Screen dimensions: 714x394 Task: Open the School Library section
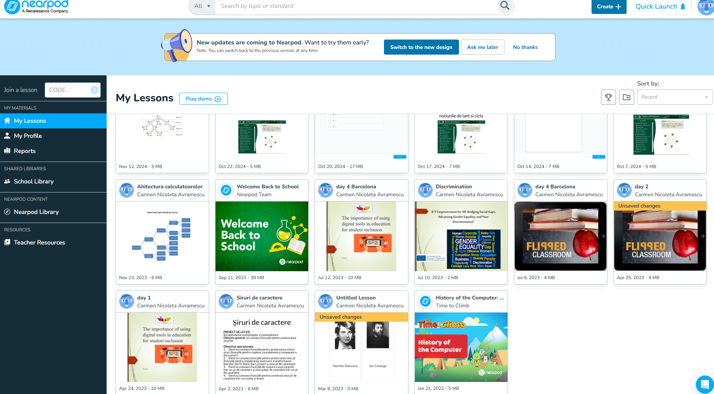[34, 182]
